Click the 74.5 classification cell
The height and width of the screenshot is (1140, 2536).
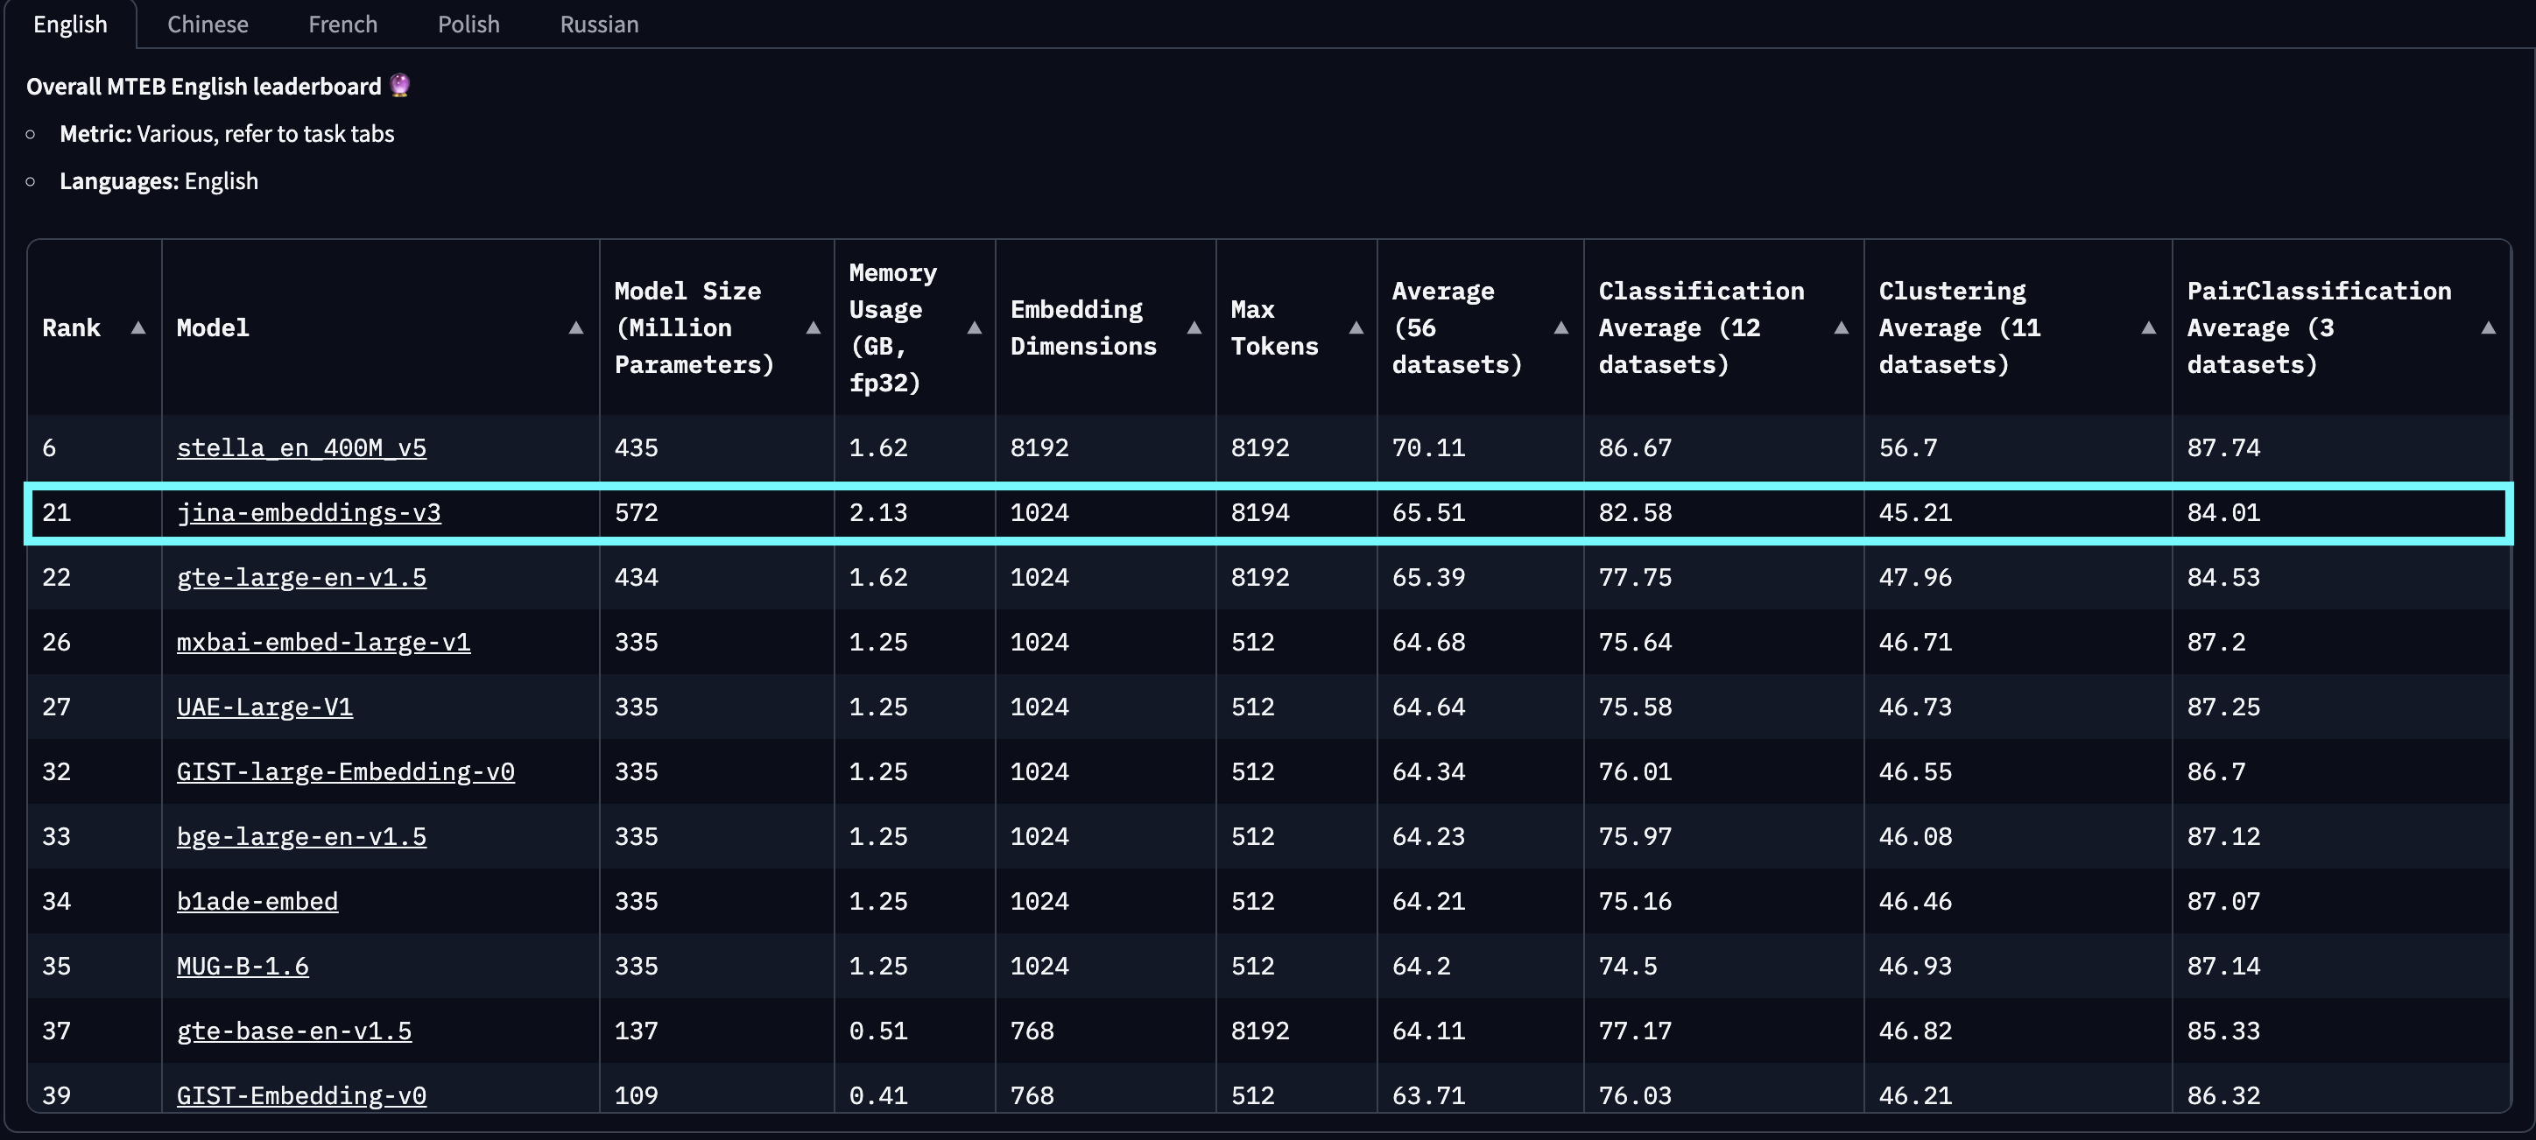pos(1722,967)
